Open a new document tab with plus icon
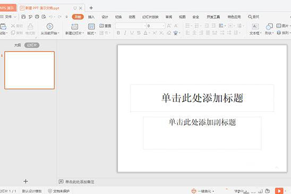Screen dimensions: 291x194 (x=91, y=8)
